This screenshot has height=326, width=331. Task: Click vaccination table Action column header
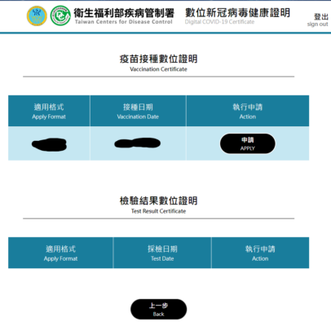point(248,111)
